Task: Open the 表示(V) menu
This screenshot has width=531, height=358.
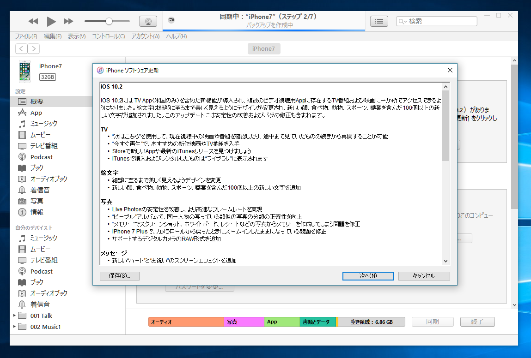Action: [x=77, y=36]
